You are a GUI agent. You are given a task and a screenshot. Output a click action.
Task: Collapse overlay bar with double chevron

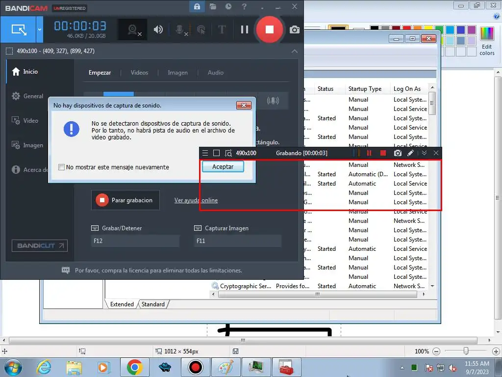[x=424, y=153]
